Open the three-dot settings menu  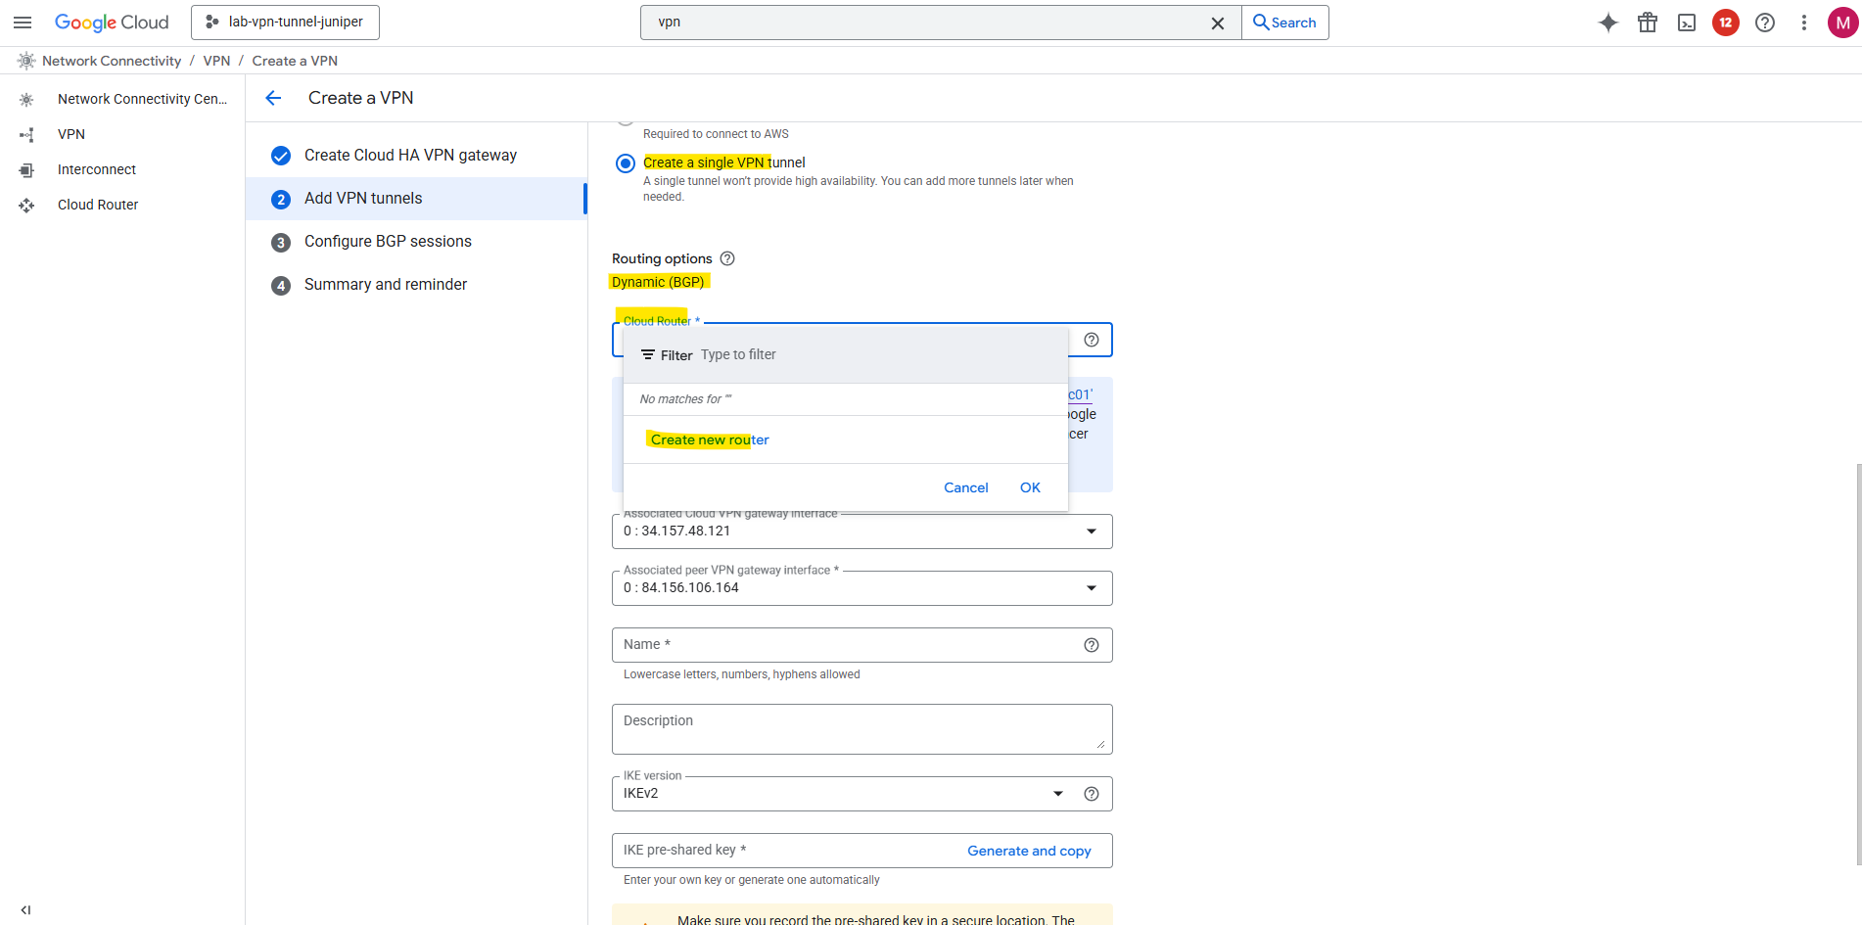1804,23
